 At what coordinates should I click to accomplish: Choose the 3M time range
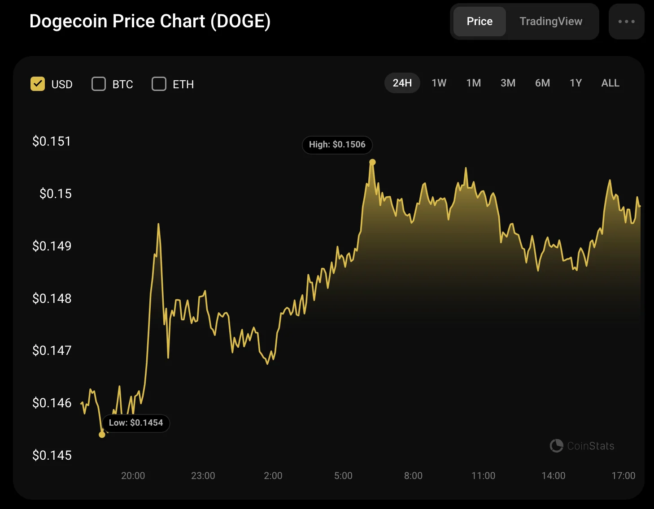[508, 83]
